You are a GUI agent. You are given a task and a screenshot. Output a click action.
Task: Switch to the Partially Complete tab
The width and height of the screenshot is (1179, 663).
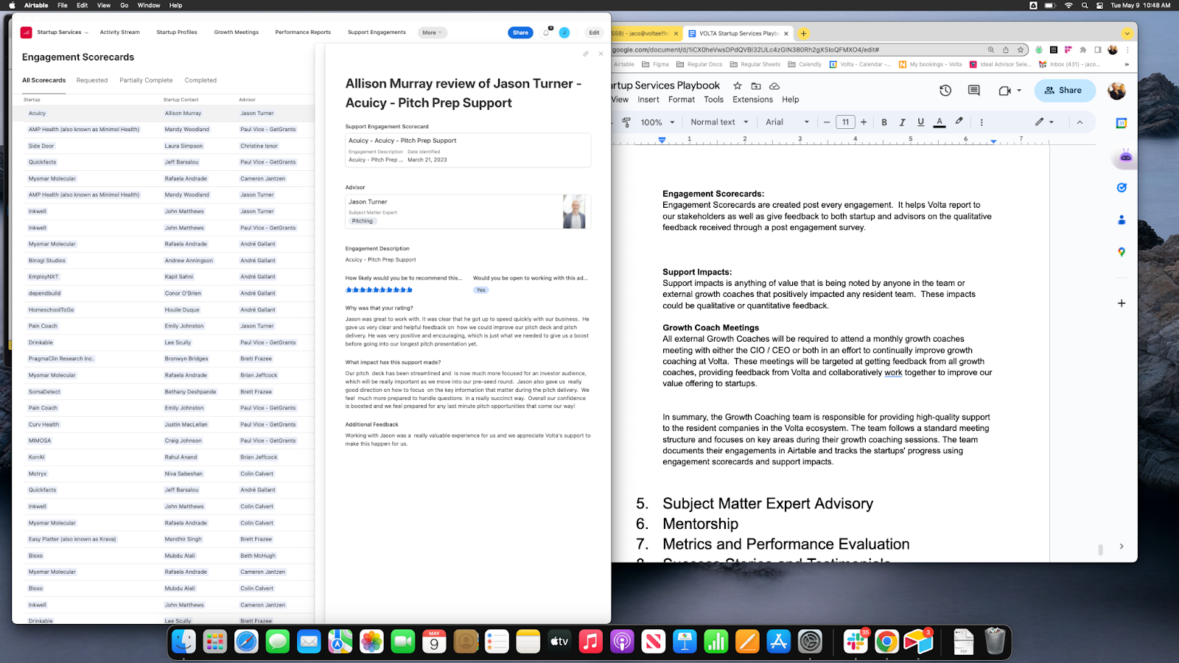tap(146, 80)
